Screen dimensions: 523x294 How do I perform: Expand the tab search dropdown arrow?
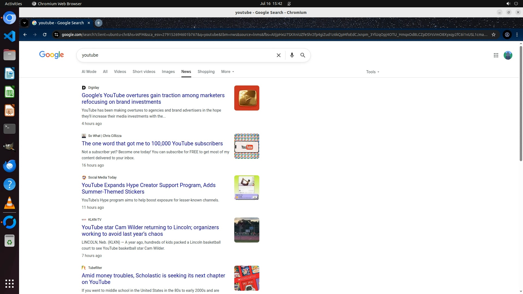(25, 23)
